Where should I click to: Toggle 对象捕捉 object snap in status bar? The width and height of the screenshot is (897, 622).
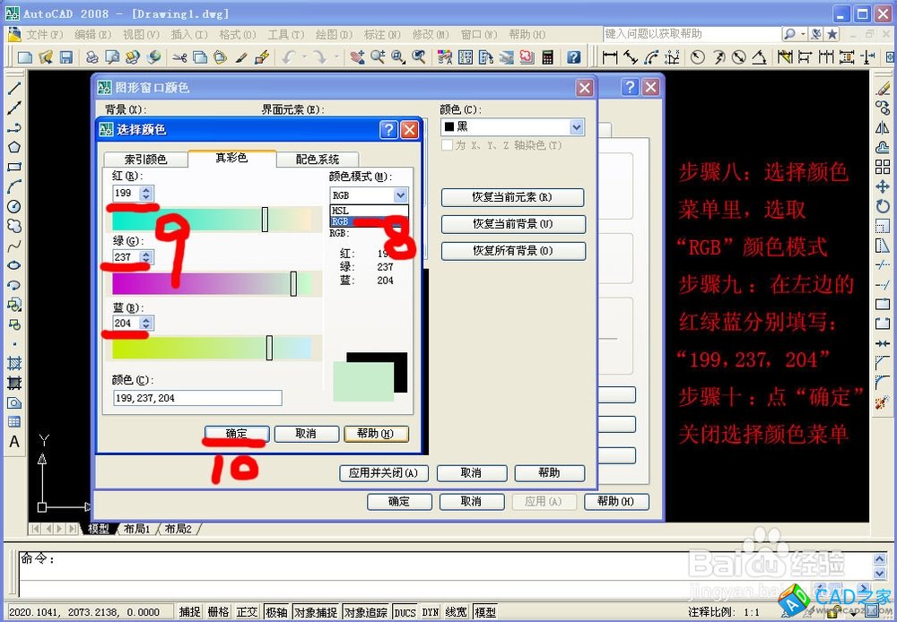point(315,612)
